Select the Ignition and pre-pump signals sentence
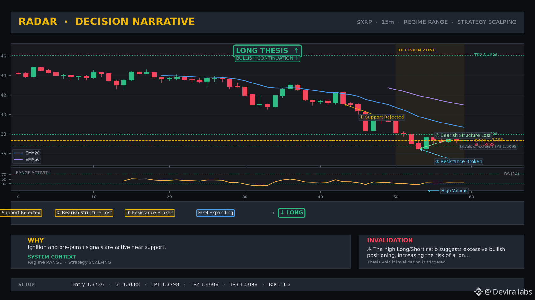This screenshot has height=300, width=535. 97,247
